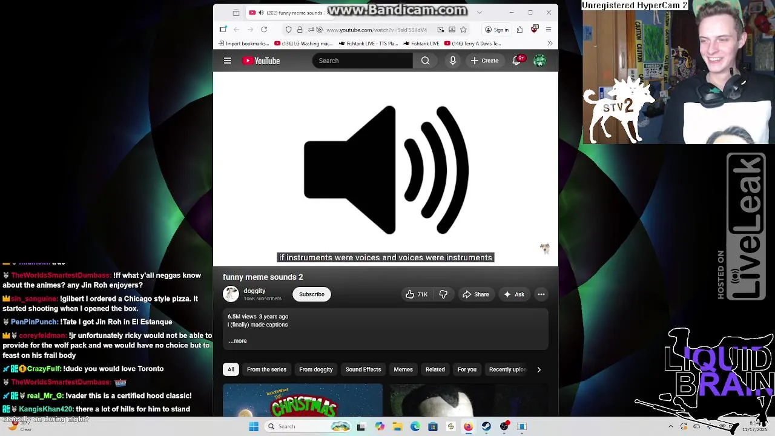775x436 pixels.
Task: Open File Explorer from taskbar
Action: point(397,426)
